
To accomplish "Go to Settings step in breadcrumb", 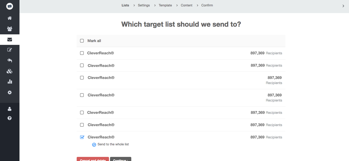I will tap(144, 5).
